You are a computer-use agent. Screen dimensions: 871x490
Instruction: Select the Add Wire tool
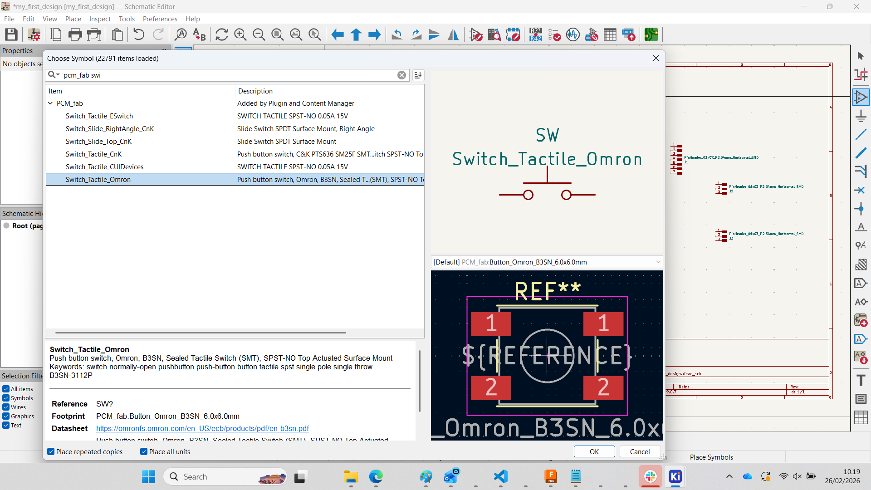tap(861, 135)
